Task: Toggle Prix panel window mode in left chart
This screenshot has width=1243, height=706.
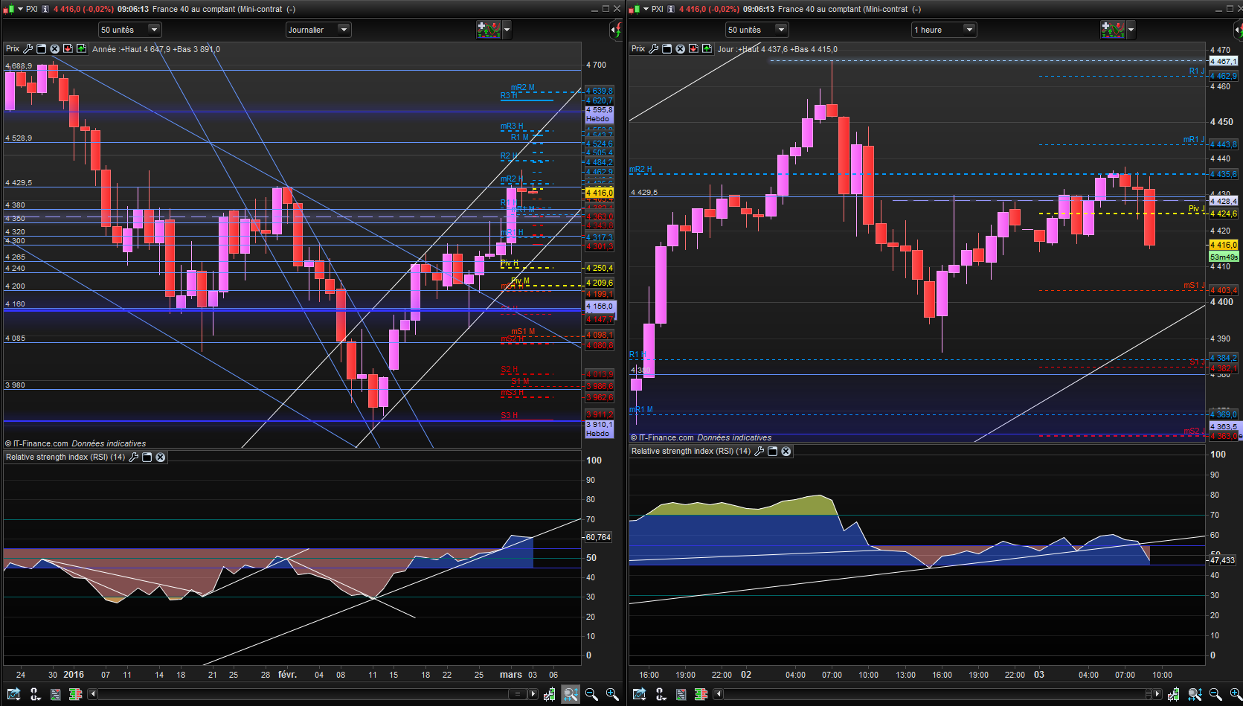Action: point(42,49)
